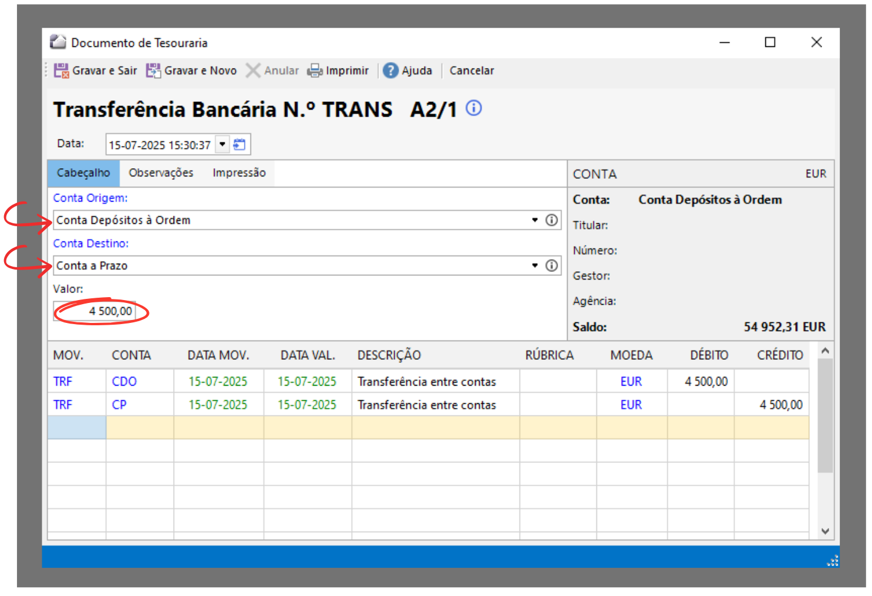Show info for Conta Origem account
The height and width of the screenshot is (596, 872).
click(552, 220)
